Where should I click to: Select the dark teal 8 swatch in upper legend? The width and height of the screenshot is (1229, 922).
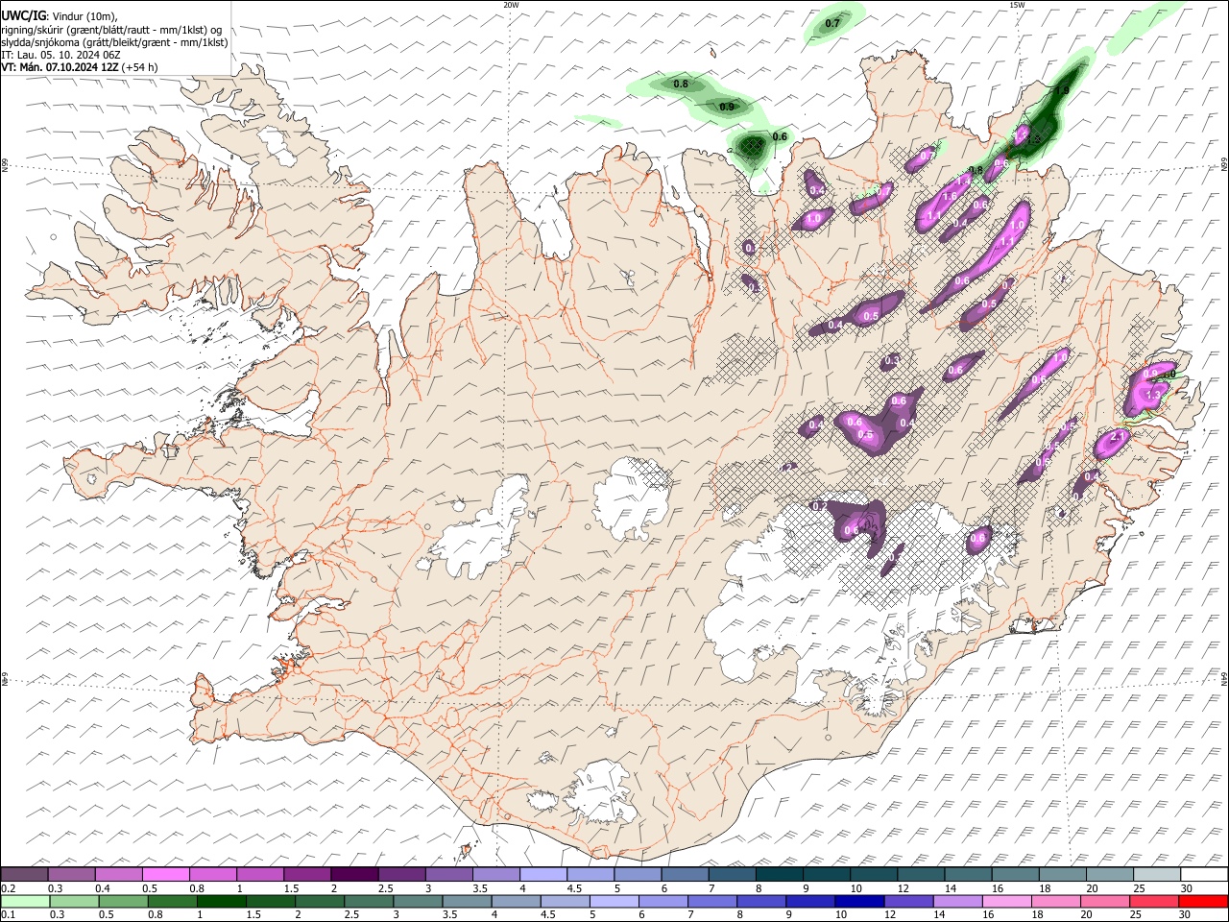click(x=779, y=874)
